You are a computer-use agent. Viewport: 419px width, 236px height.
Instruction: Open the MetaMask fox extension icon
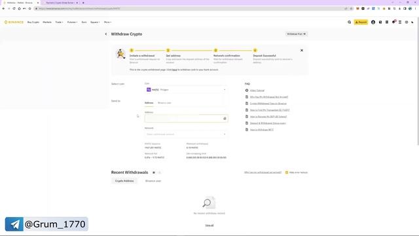click(x=357, y=9)
